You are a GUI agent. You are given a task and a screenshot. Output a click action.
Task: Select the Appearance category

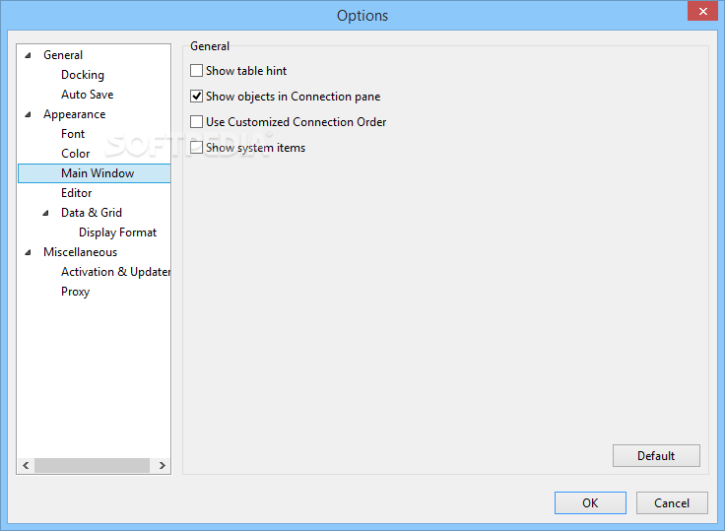(75, 114)
